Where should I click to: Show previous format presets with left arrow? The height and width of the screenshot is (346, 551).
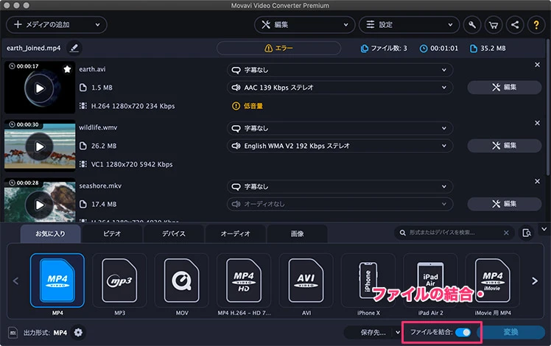point(15,281)
